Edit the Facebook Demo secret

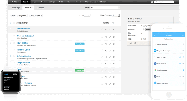[x=110, y=50]
